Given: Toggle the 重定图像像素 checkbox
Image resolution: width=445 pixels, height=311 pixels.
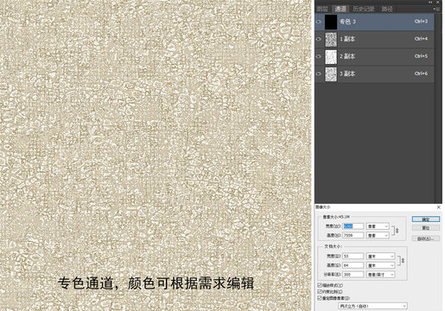Looking at the screenshot, I should pyautogui.click(x=320, y=298).
